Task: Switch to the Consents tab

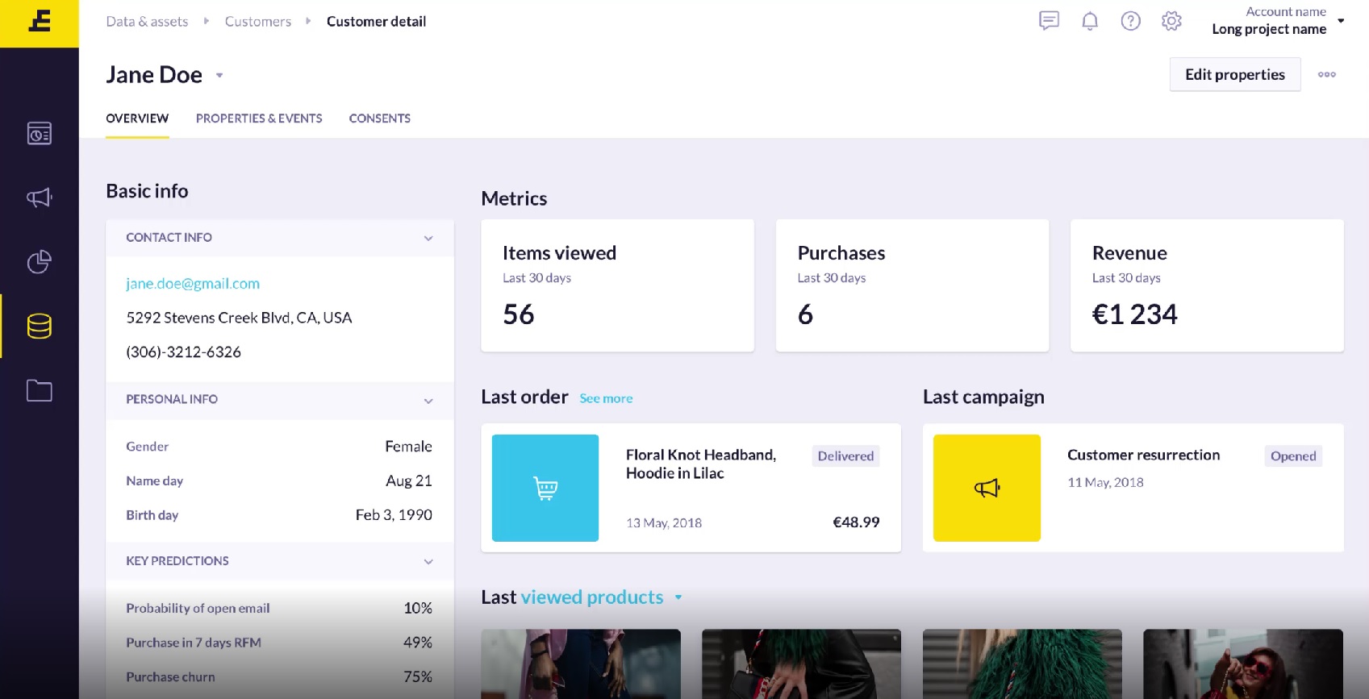Action: (379, 119)
